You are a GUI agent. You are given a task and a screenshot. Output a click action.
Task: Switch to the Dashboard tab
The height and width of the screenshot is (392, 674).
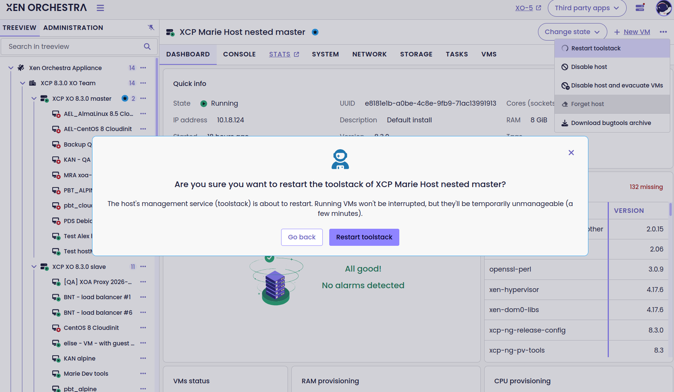pos(188,54)
